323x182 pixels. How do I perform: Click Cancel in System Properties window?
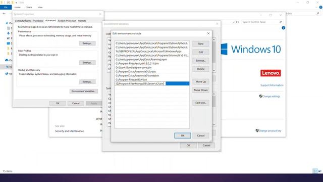pyautogui.click(x=76, y=103)
